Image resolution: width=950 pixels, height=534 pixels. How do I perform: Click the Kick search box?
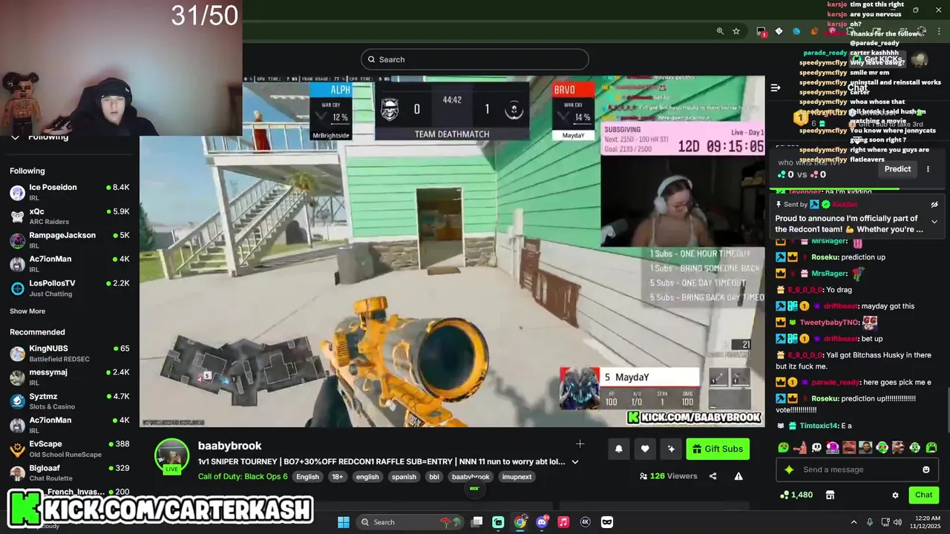pyautogui.click(x=475, y=59)
